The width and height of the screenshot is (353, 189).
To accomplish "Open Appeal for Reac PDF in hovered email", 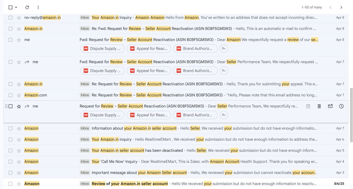I will point(149,115).
